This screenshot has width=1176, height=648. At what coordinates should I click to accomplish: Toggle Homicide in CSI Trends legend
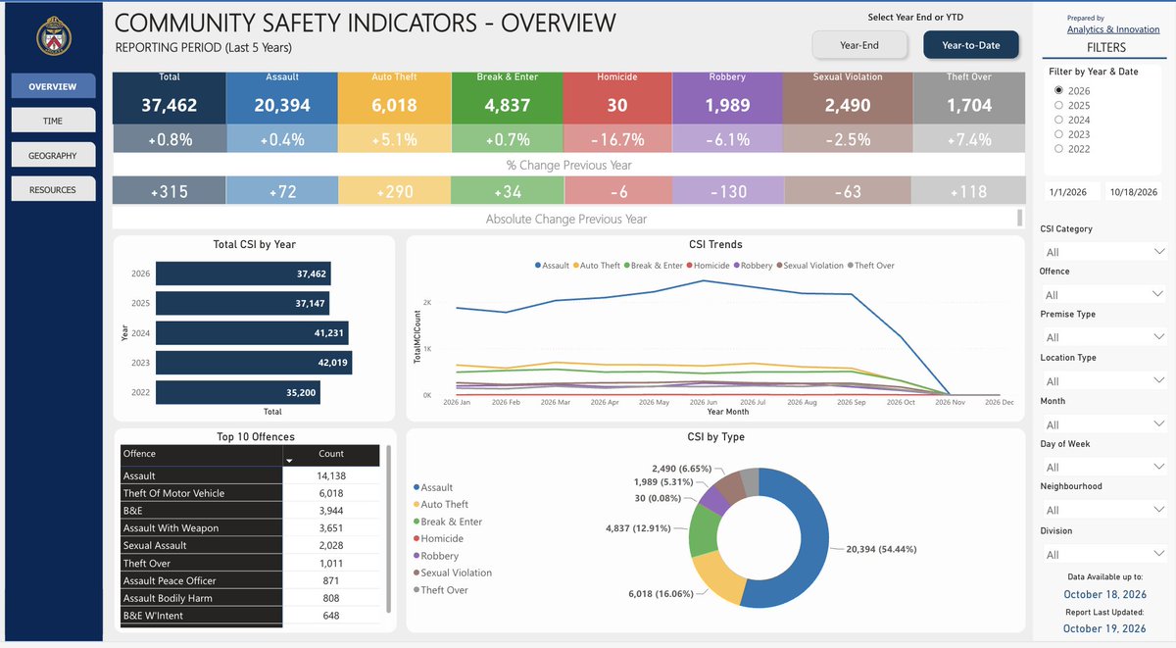click(709, 266)
